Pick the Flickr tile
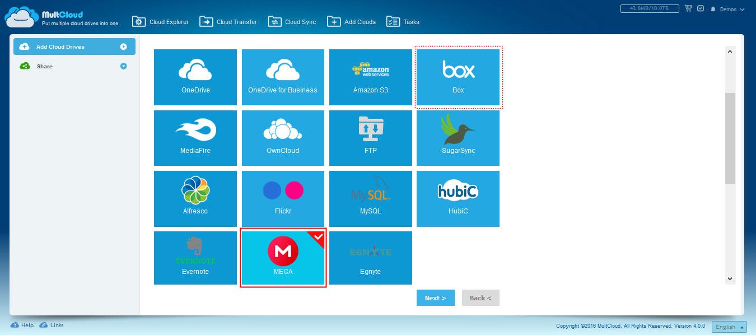 [x=283, y=198]
